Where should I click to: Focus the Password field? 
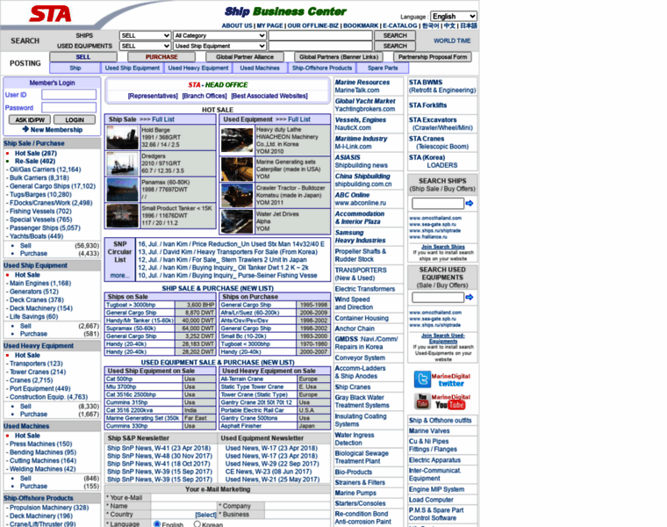pyautogui.click(x=69, y=107)
